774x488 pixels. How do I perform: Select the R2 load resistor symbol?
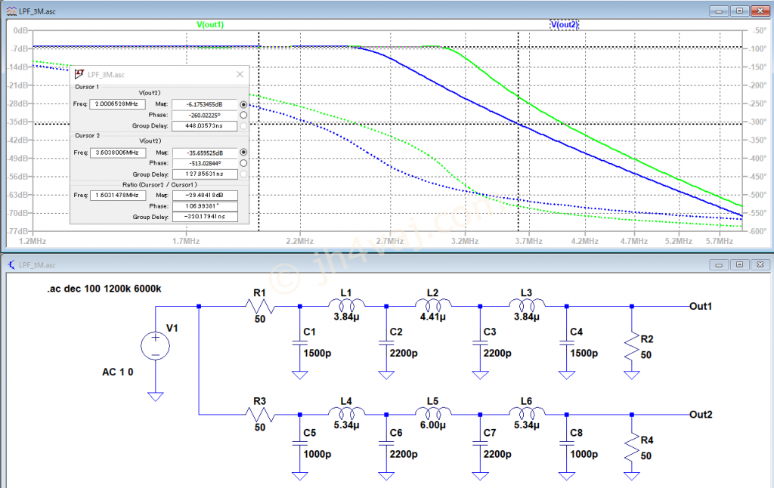[x=632, y=347]
